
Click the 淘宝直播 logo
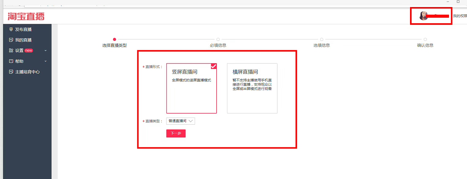[x=26, y=16]
